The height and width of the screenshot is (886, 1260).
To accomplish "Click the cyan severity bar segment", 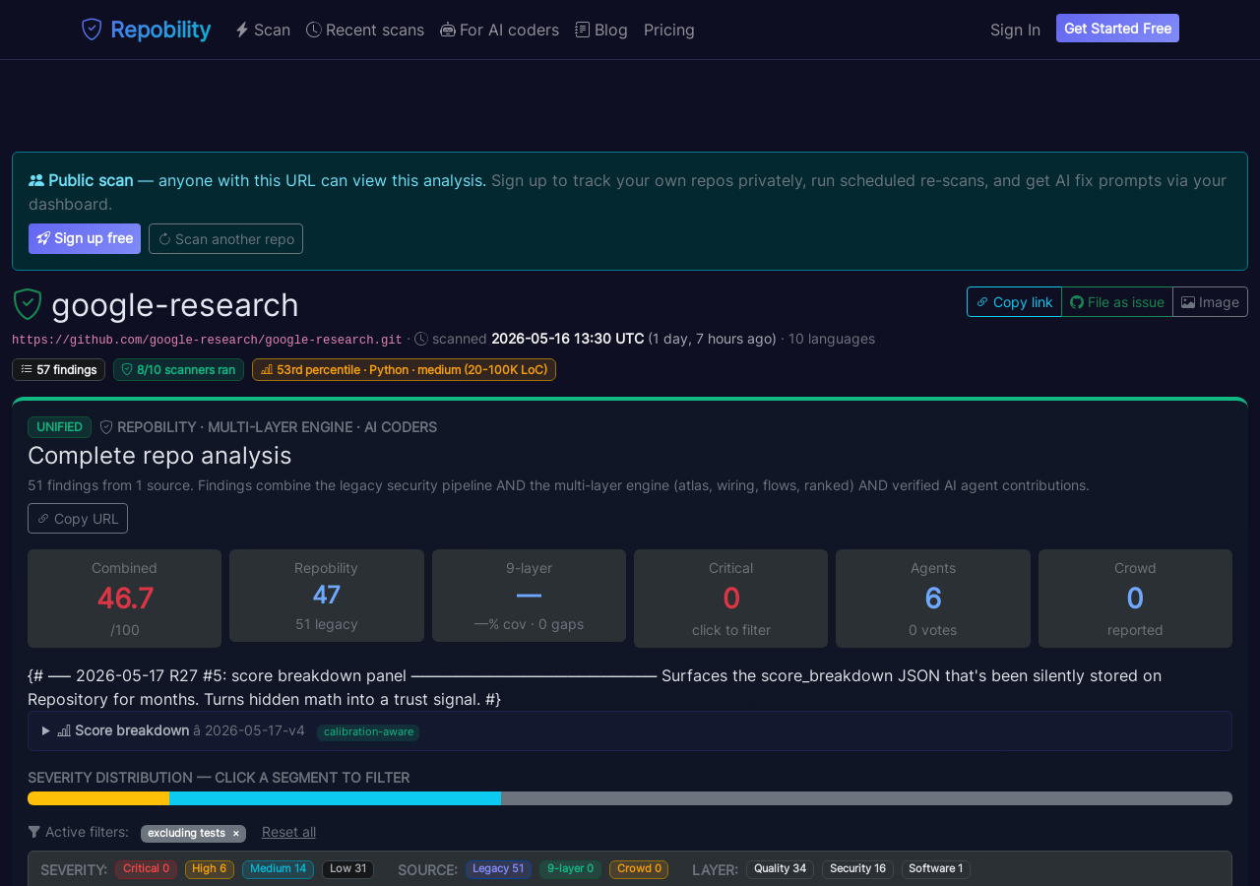I will [335, 798].
